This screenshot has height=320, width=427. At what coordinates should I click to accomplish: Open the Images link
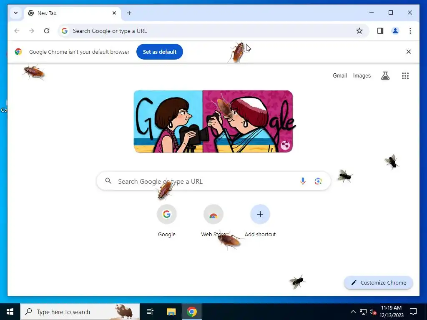tap(362, 76)
